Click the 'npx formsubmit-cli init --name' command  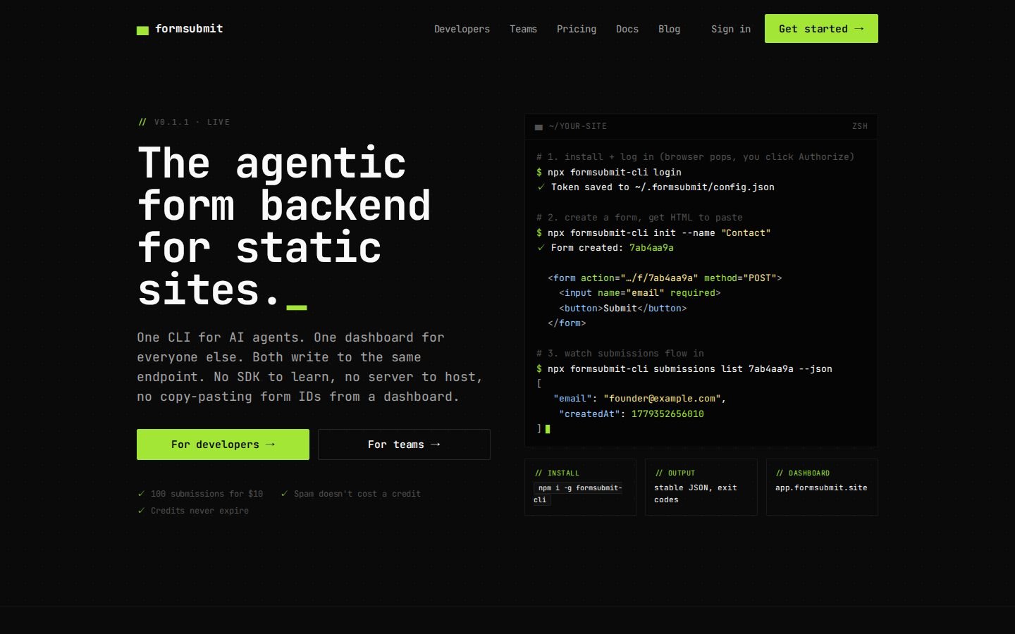pos(653,232)
